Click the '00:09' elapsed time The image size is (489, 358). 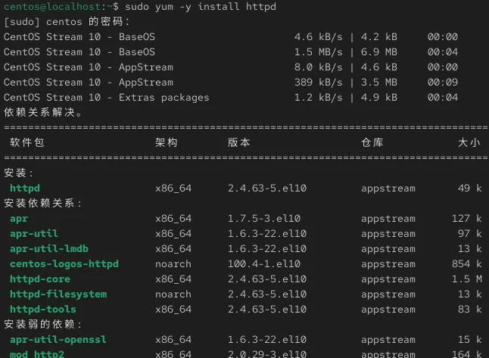443,82
